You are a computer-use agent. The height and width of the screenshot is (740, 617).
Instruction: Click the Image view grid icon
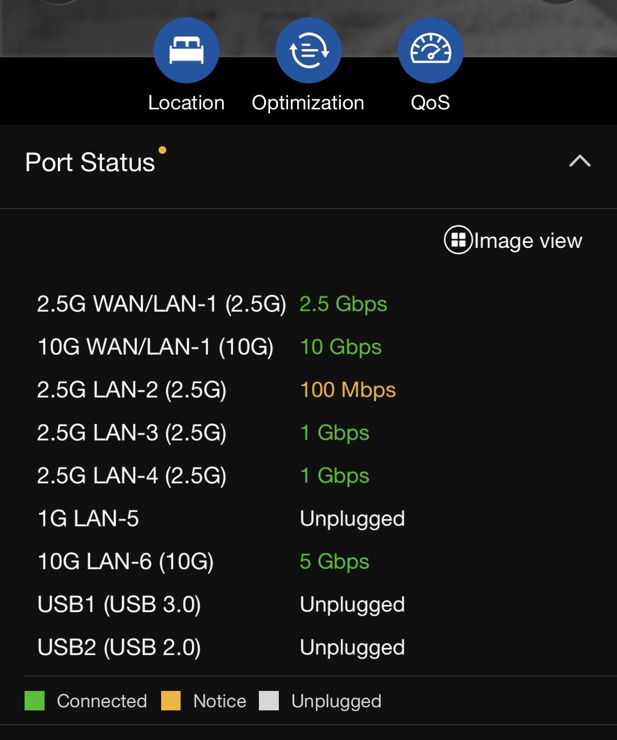point(458,240)
